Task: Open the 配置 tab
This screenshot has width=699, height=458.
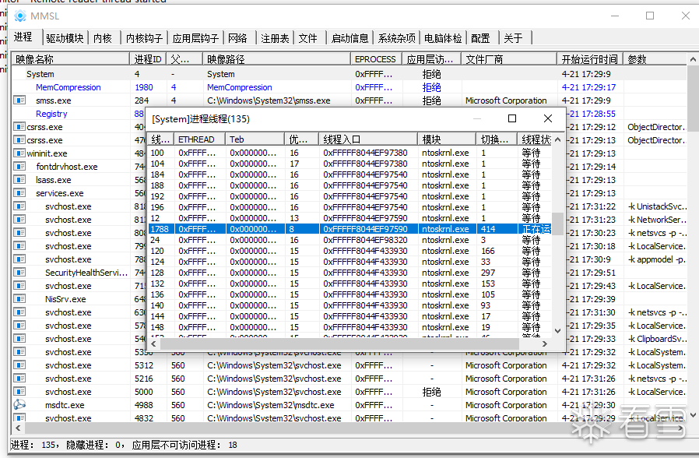Action: [x=480, y=38]
